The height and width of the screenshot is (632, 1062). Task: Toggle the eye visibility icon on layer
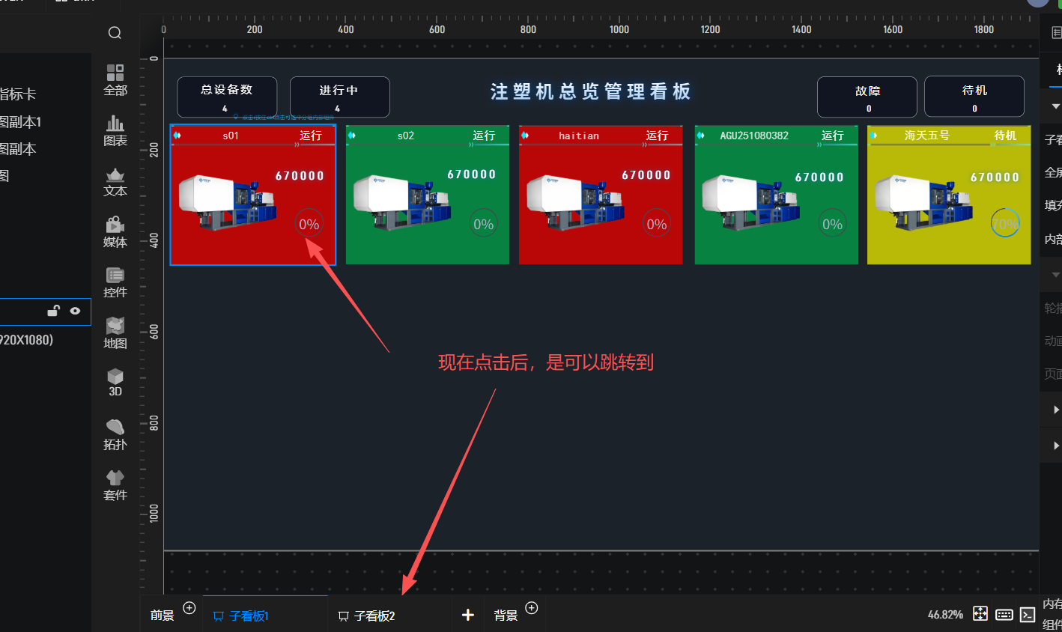click(75, 311)
